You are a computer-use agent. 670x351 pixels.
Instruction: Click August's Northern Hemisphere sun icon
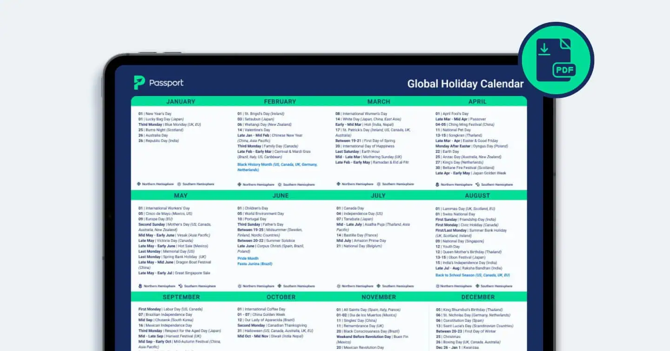tap(437, 286)
